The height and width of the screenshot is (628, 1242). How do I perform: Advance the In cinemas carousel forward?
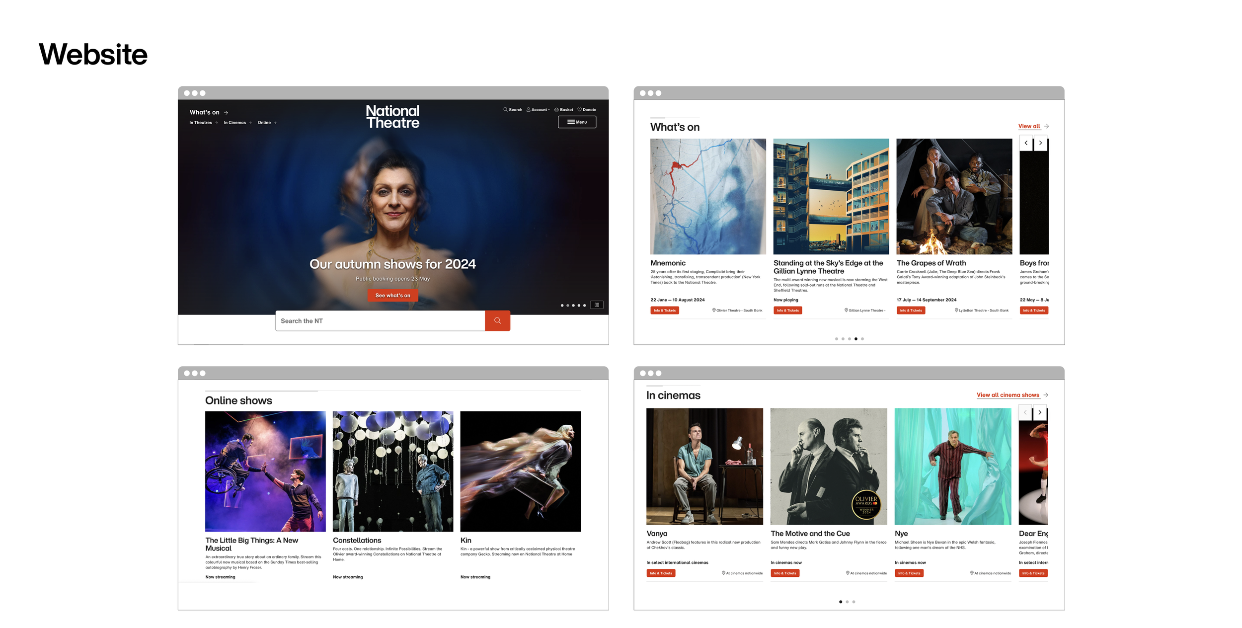click(x=1040, y=412)
